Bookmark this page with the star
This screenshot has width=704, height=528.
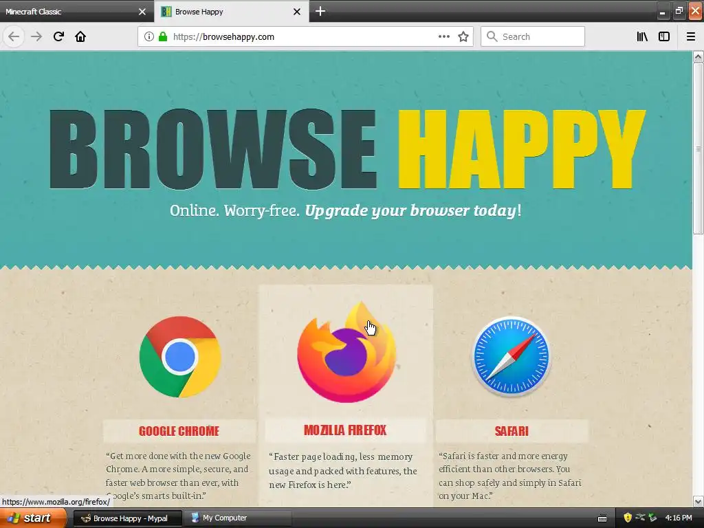(463, 36)
